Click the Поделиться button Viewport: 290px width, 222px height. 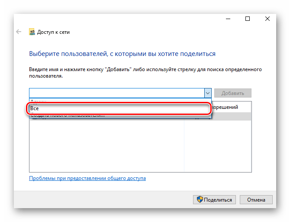pyautogui.click(x=214, y=199)
